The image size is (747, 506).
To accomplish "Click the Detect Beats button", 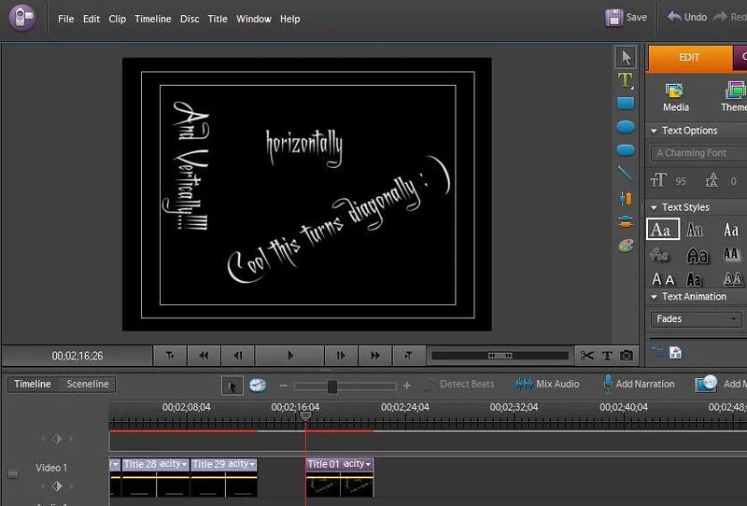I will 458,384.
